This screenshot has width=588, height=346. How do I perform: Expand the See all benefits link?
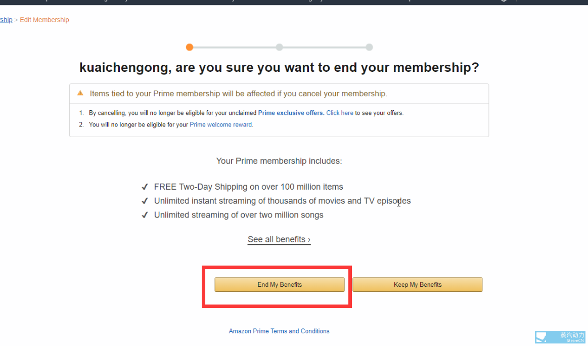pyautogui.click(x=279, y=239)
